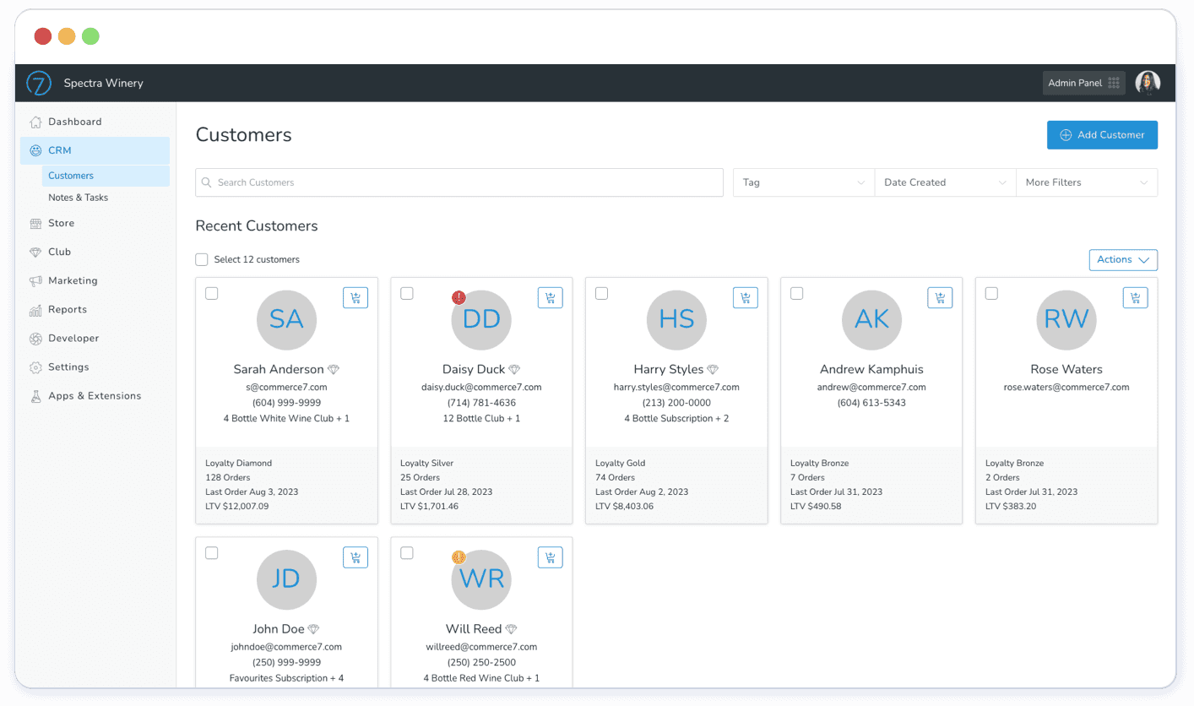Open the Date Created filter dropdown
The width and height of the screenshot is (1194, 706).
point(945,182)
